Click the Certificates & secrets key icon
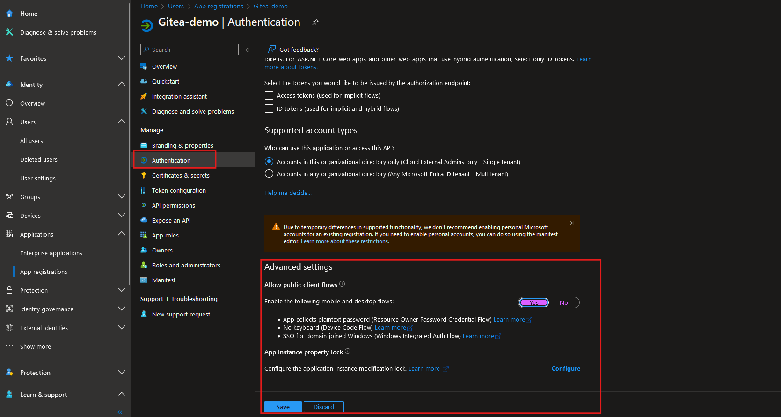Image resolution: width=781 pixels, height=417 pixels. coord(144,175)
